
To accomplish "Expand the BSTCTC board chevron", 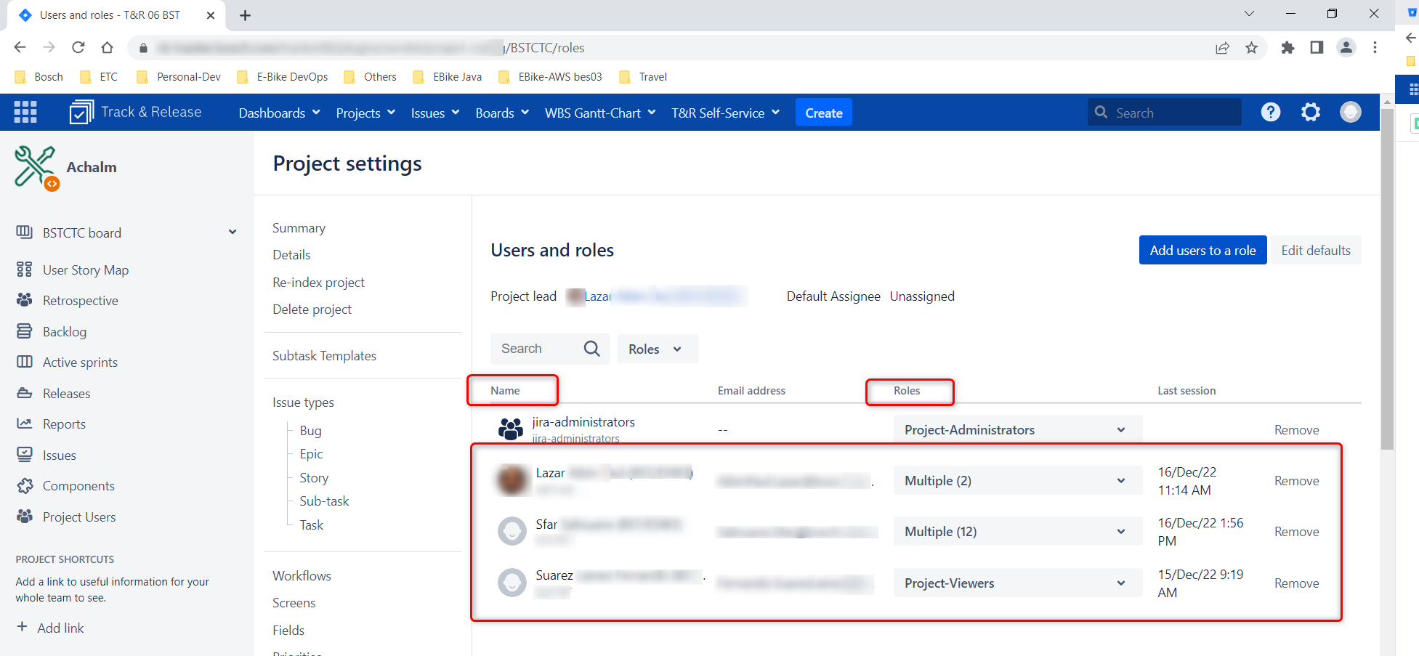I will click(233, 232).
